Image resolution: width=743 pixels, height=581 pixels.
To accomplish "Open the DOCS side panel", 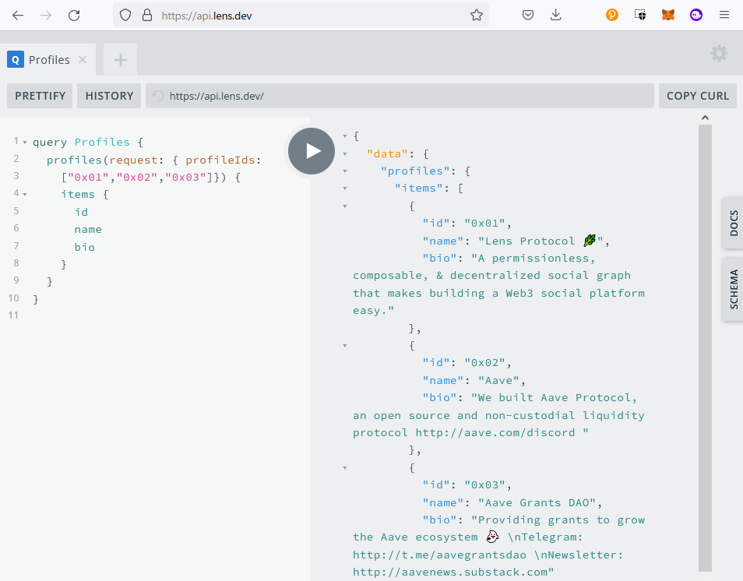I will [x=733, y=223].
